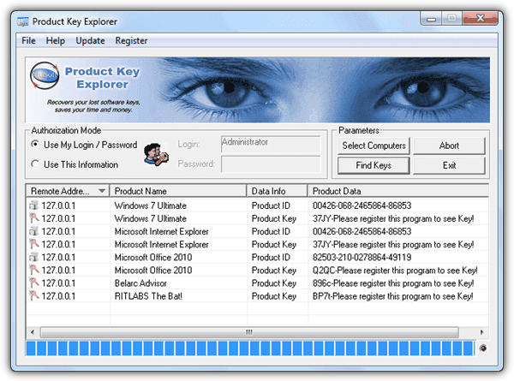The image size is (514, 381).
Task: Click the two-users authorization icon
Action: (x=156, y=154)
